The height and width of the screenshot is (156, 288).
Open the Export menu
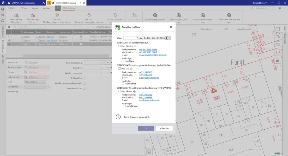(x=35, y=8)
